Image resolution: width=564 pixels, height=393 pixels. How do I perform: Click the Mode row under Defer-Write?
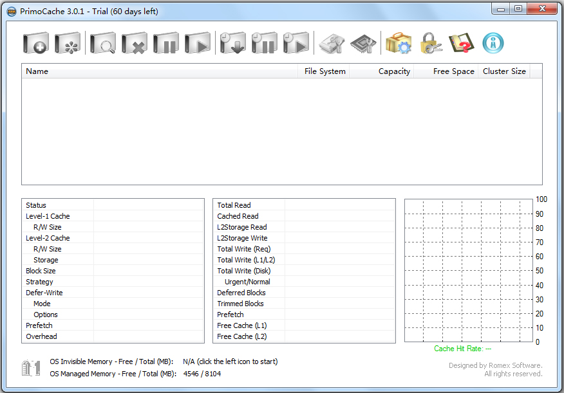(113, 304)
